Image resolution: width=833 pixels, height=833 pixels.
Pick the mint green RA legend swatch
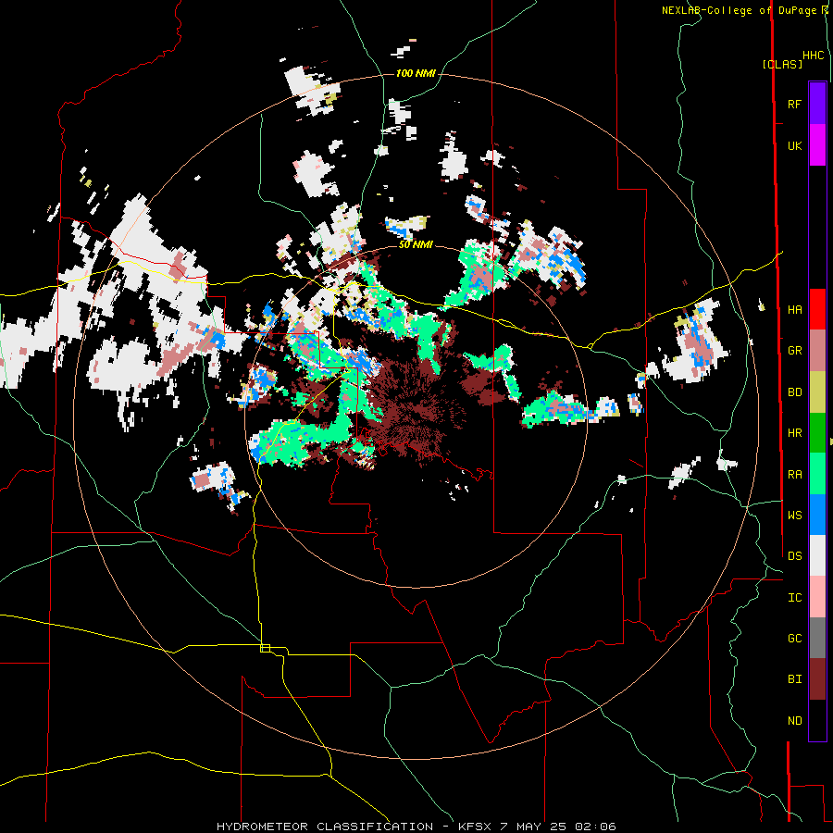(x=817, y=474)
